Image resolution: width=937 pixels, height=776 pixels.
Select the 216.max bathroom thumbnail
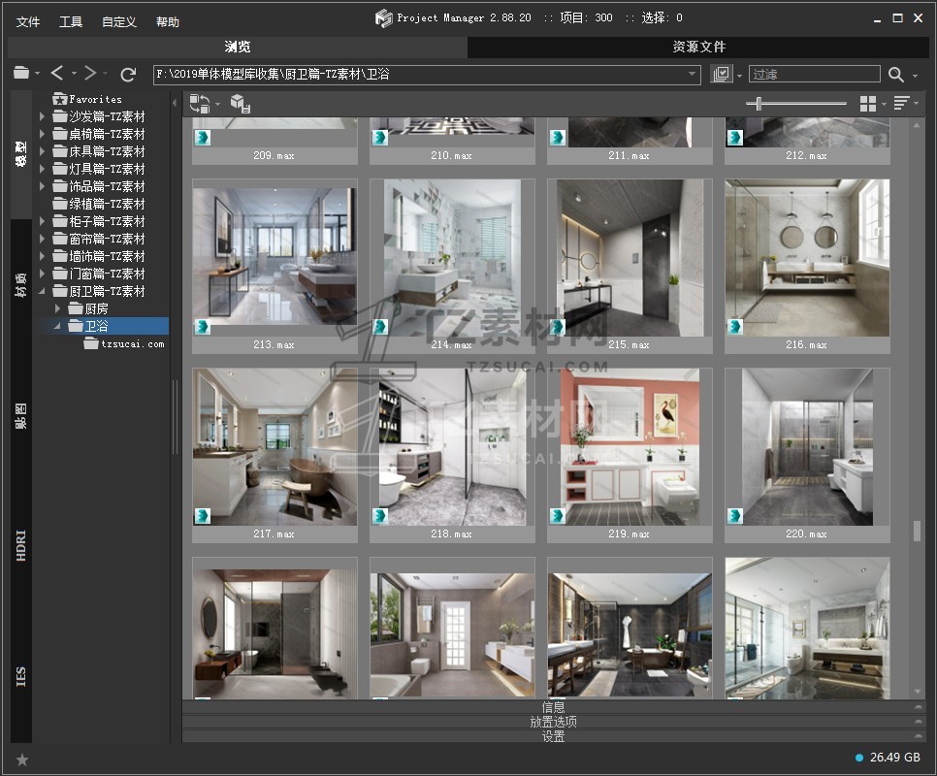point(807,257)
